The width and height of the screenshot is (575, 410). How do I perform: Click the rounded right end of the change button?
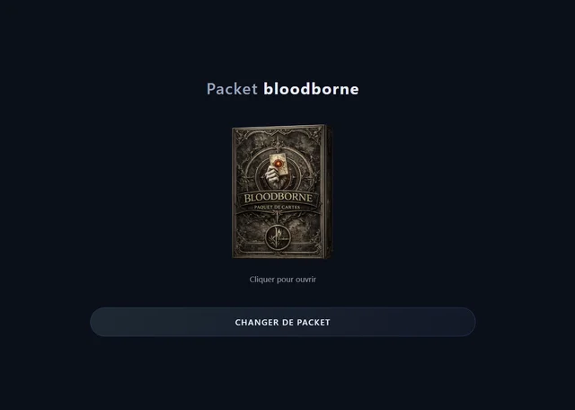pos(464,322)
